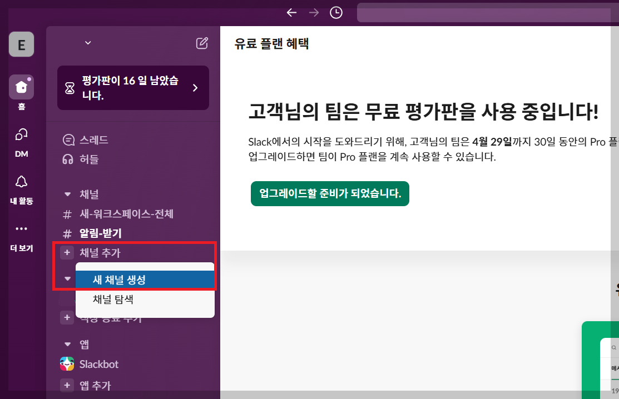This screenshot has height=399, width=619.
Task: Open history clock icon
Action: pyautogui.click(x=336, y=13)
